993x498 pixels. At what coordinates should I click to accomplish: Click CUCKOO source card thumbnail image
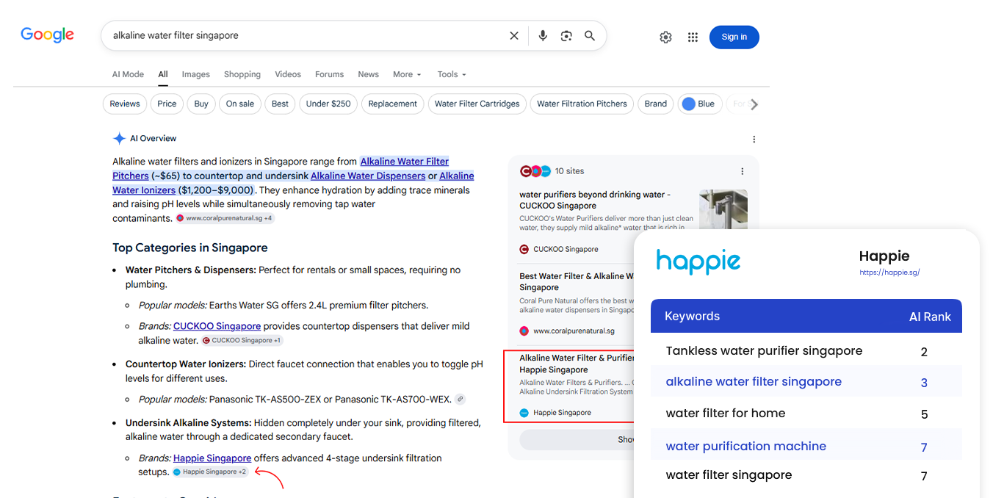(x=723, y=210)
